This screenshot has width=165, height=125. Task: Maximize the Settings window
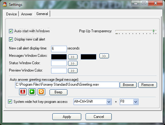tap(144, 3)
